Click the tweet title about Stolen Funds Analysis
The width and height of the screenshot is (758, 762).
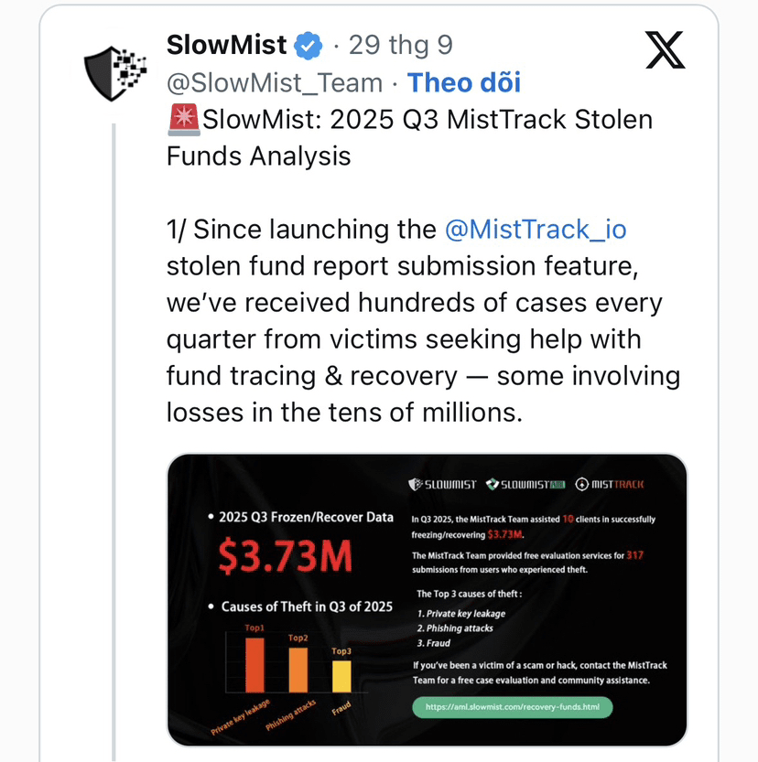coord(409,137)
